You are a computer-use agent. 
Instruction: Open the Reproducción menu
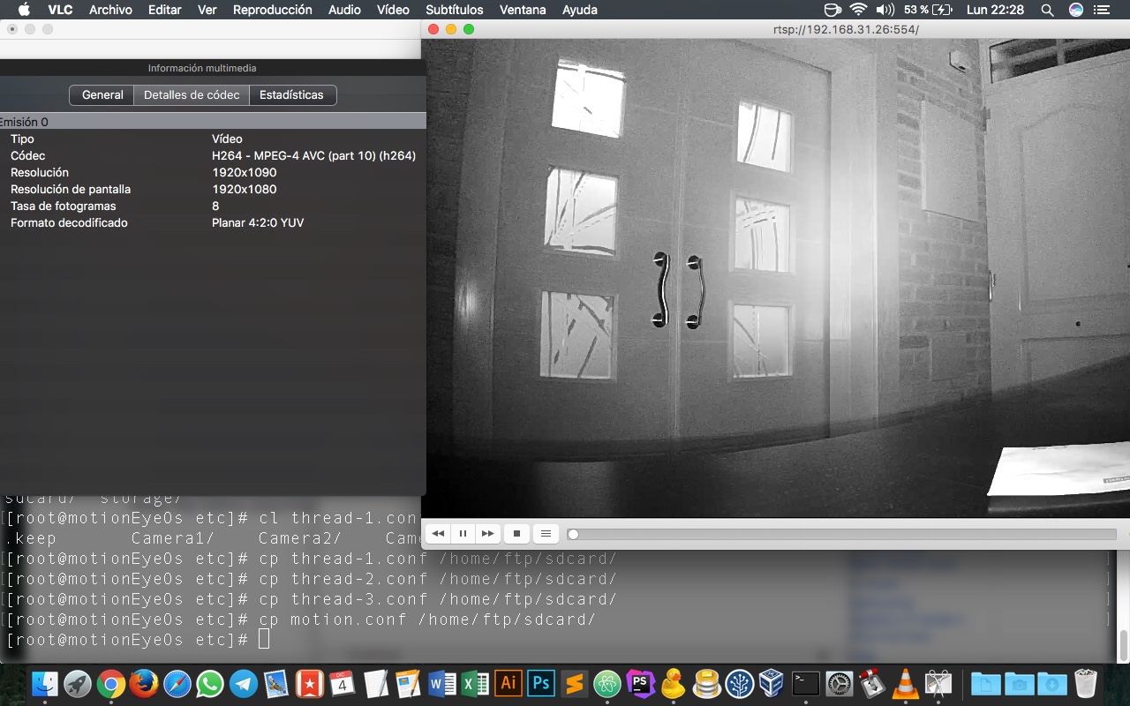click(x=272, y=10)
